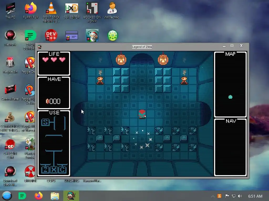
Task: Click the 000 coin counter in HAVE panel
Action: 53,101
